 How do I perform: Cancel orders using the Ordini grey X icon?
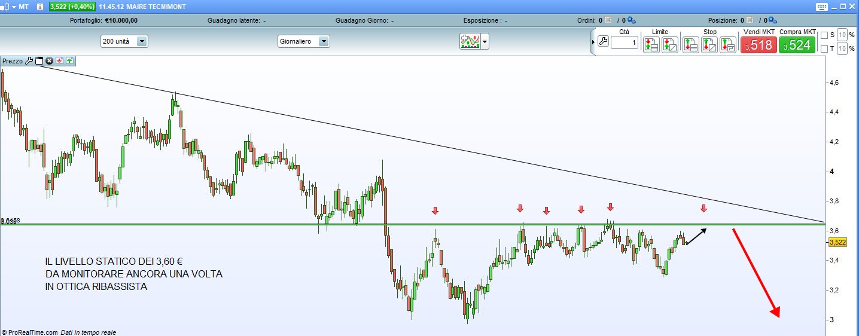coord(608,20)
